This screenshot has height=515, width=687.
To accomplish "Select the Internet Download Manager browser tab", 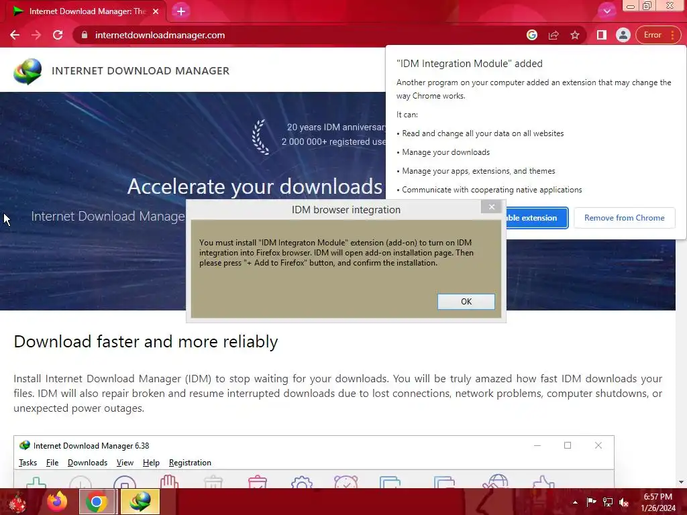I will tap(87, 11).
